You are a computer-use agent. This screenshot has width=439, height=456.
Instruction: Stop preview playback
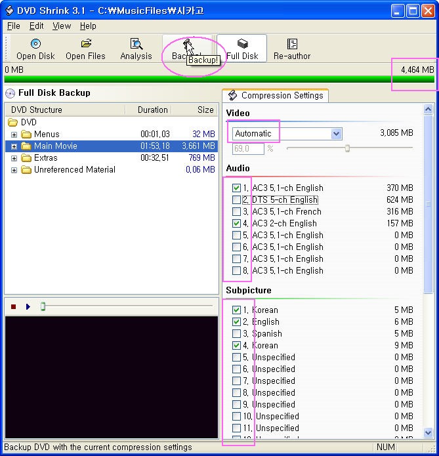[x=13, y=306]
